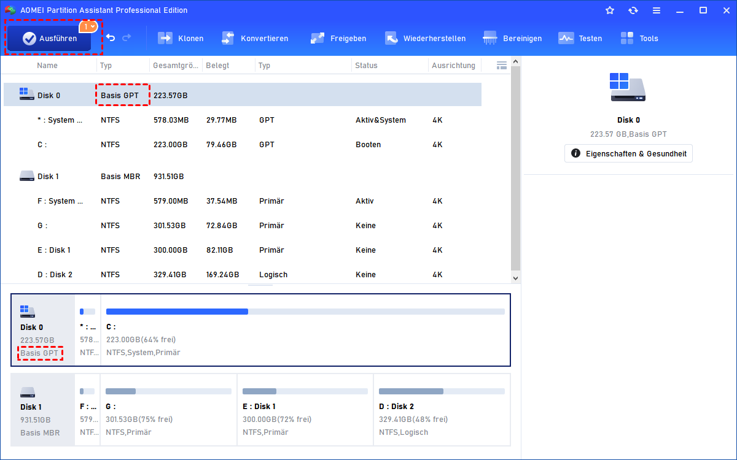Sort by the Ausrichtung column header

453,65
